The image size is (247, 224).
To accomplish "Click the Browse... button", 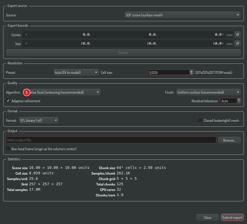I will tap(229, 140).
